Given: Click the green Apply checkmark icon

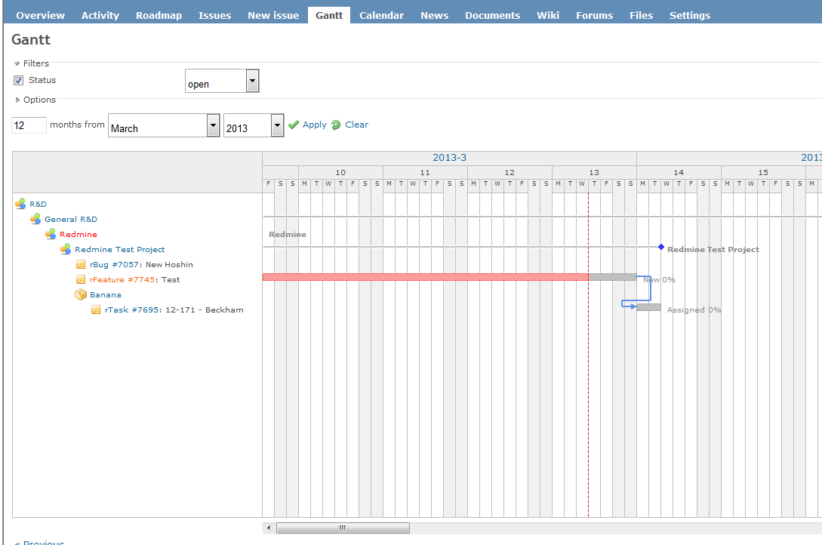Looking at the screenshot, I should 294,125.
